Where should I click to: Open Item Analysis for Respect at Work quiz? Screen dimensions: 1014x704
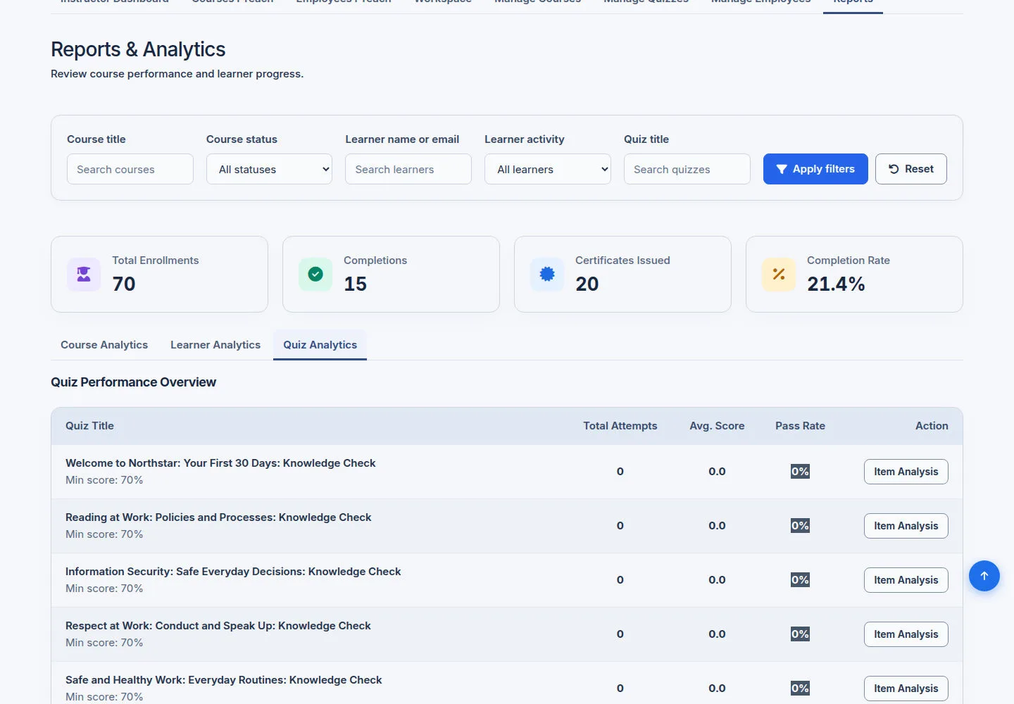tap(906, 634)
